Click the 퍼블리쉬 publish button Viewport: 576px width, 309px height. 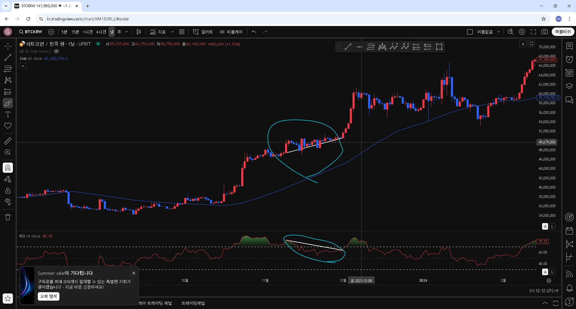pos(563,32)
